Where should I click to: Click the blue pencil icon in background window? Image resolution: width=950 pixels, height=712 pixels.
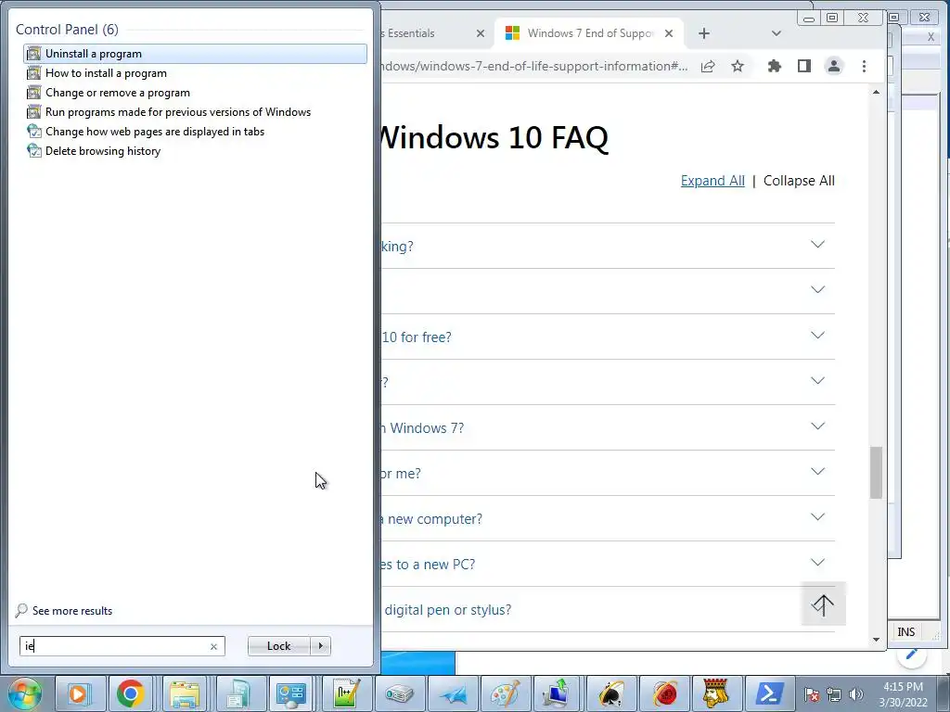(x=912, y=654)
